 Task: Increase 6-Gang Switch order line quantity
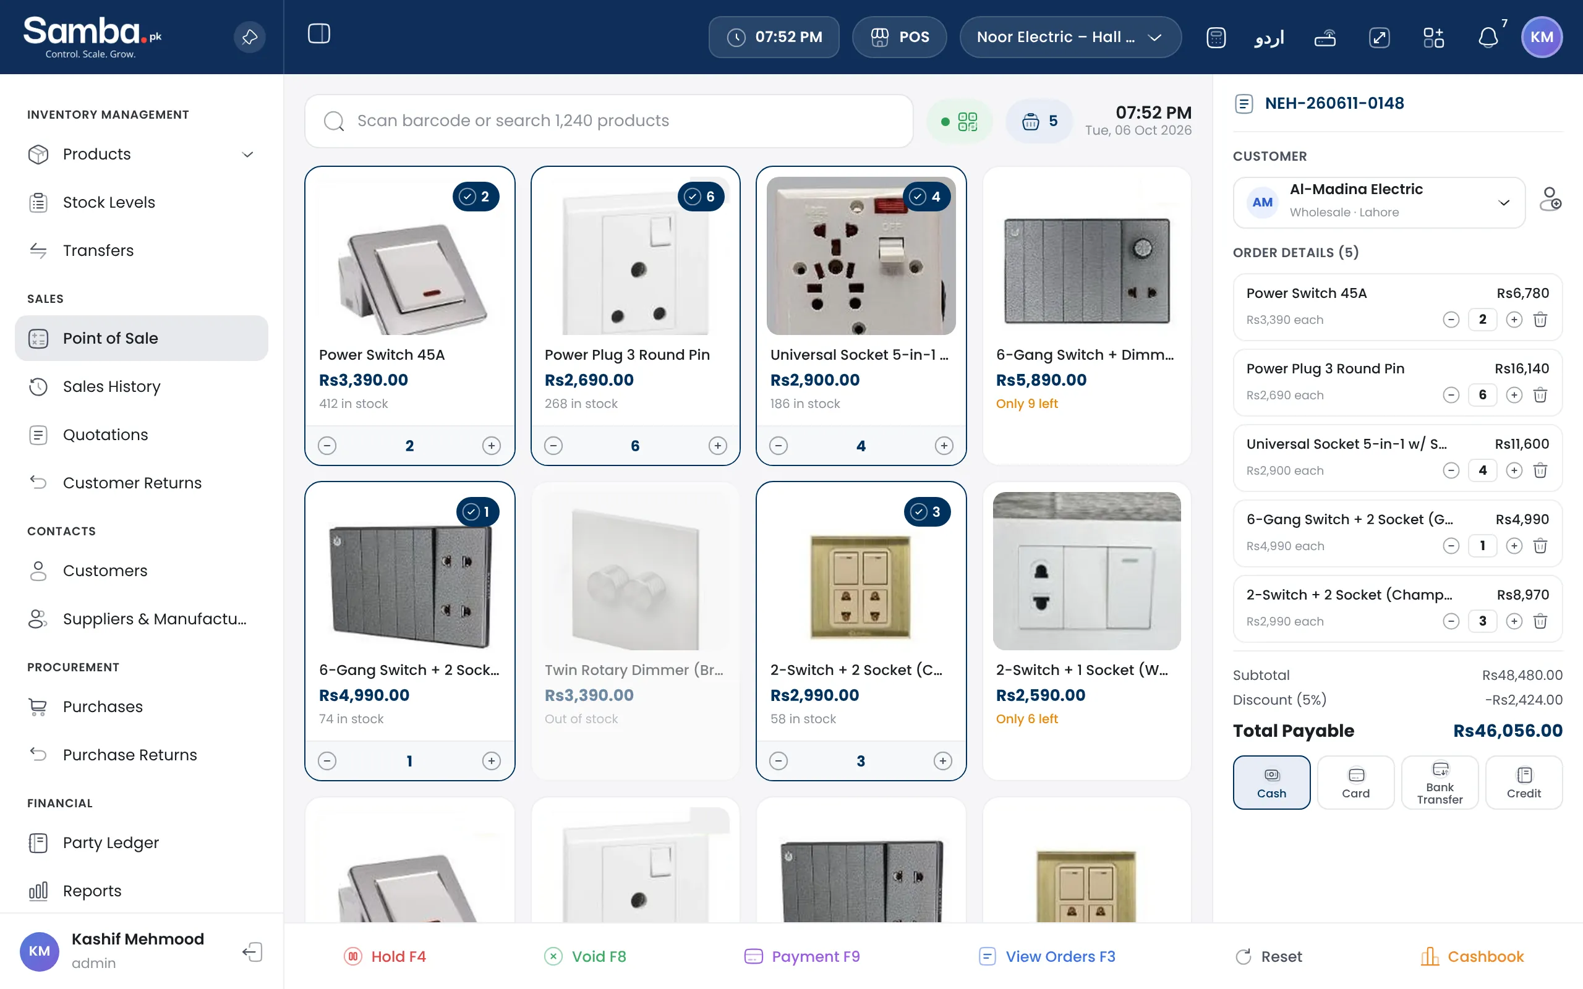click(1514, 546)
